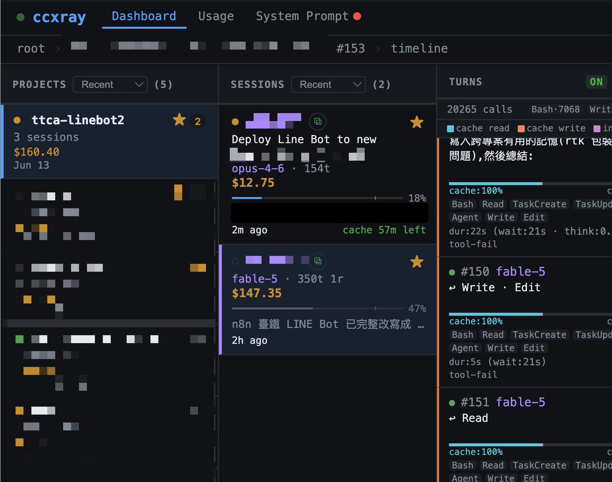The height and width of the screenshot is (482, 612).
Task: Click the cache read legend swatch
Action: tap(450, 129)
